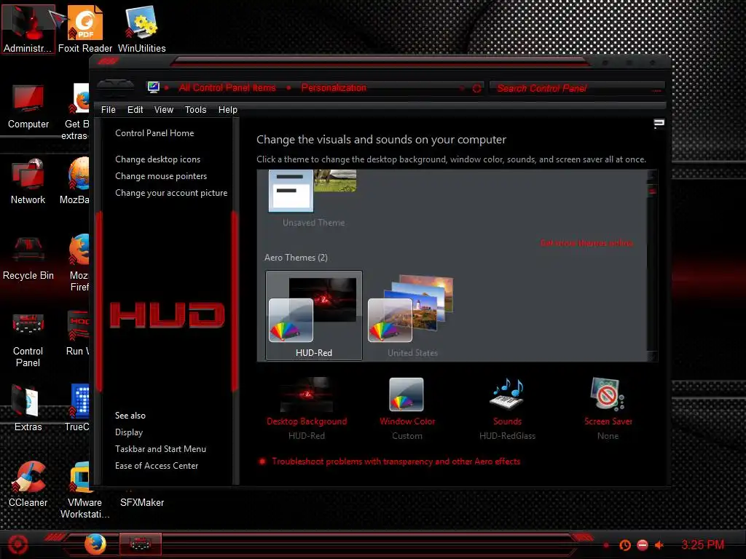Select the HUD-Red theme
The image size is (746, 559).
pyautogui.click(x=314, y=316)
